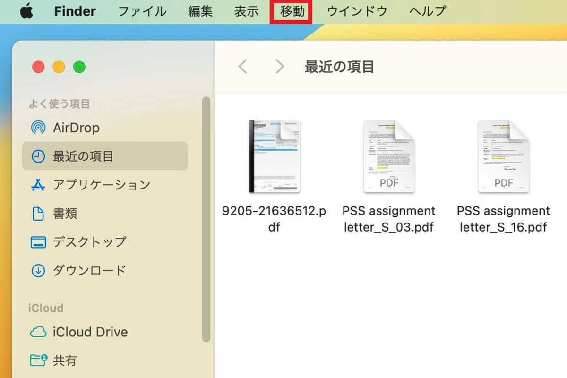Open アプリケーション label in sidebar
Viewport: 567px width, 378px height.
click(101, 185)
